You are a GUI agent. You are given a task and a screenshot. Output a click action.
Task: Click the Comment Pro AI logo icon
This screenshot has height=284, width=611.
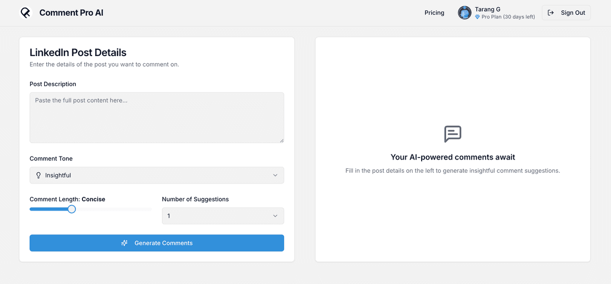[x=25, y=13]
